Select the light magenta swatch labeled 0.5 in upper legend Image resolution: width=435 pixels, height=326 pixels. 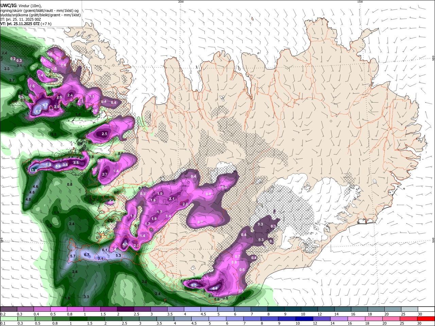(58, 309)
